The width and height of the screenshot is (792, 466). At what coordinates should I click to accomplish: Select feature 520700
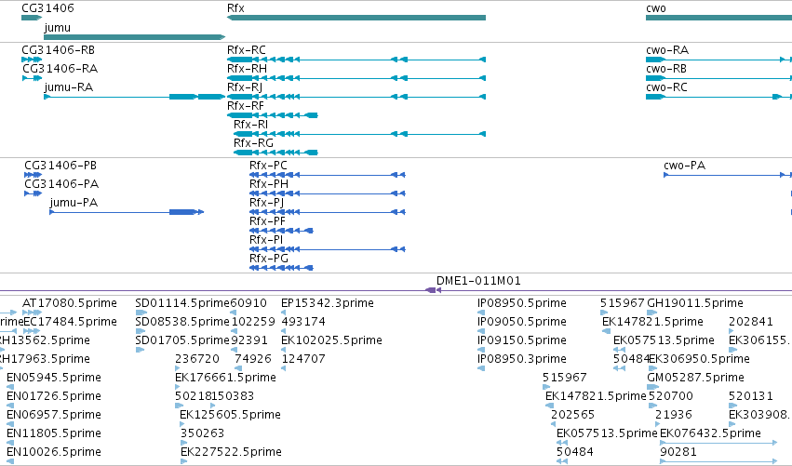tap(671, 396)
